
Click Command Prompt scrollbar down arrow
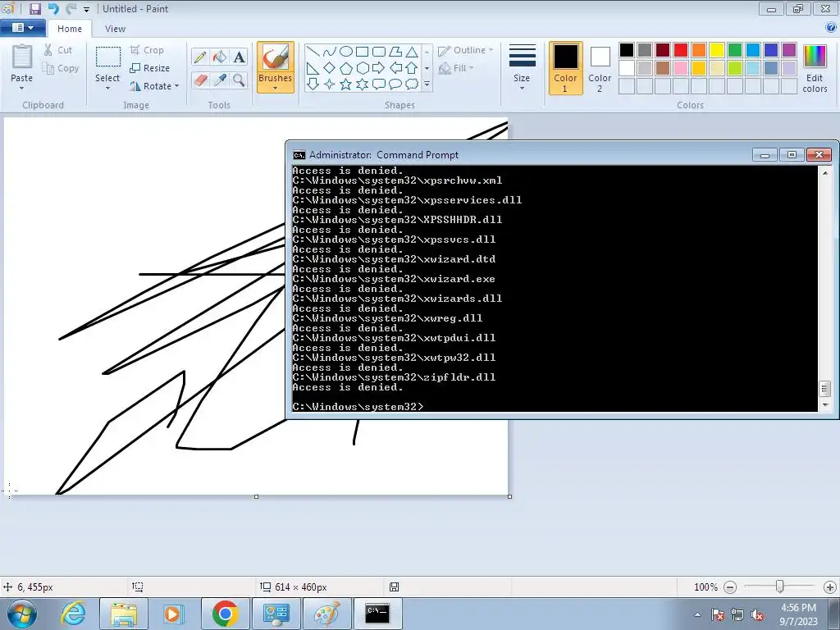(825, 405)
